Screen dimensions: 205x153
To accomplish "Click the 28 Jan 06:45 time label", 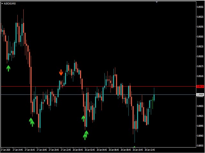I will pos(114,150).
